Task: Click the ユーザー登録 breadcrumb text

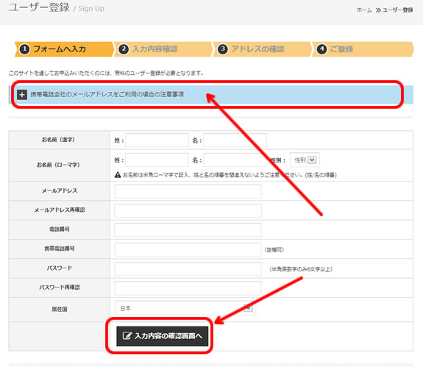Action: tap(398, 10)
